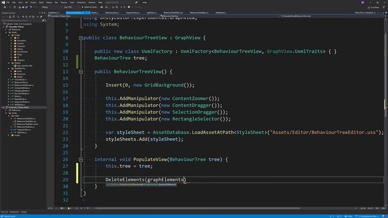
Task: Switch to the Node.cs tab
Action: [x=95, y=13]
